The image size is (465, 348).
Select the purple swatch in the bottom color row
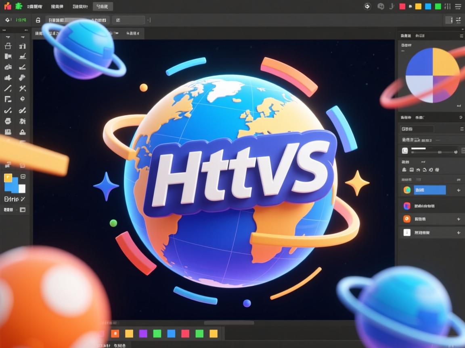pos(143,333)
